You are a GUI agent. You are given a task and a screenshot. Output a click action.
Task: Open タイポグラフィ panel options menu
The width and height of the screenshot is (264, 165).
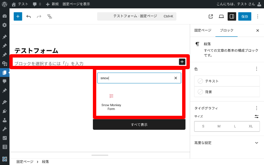(x=257, y=108)
